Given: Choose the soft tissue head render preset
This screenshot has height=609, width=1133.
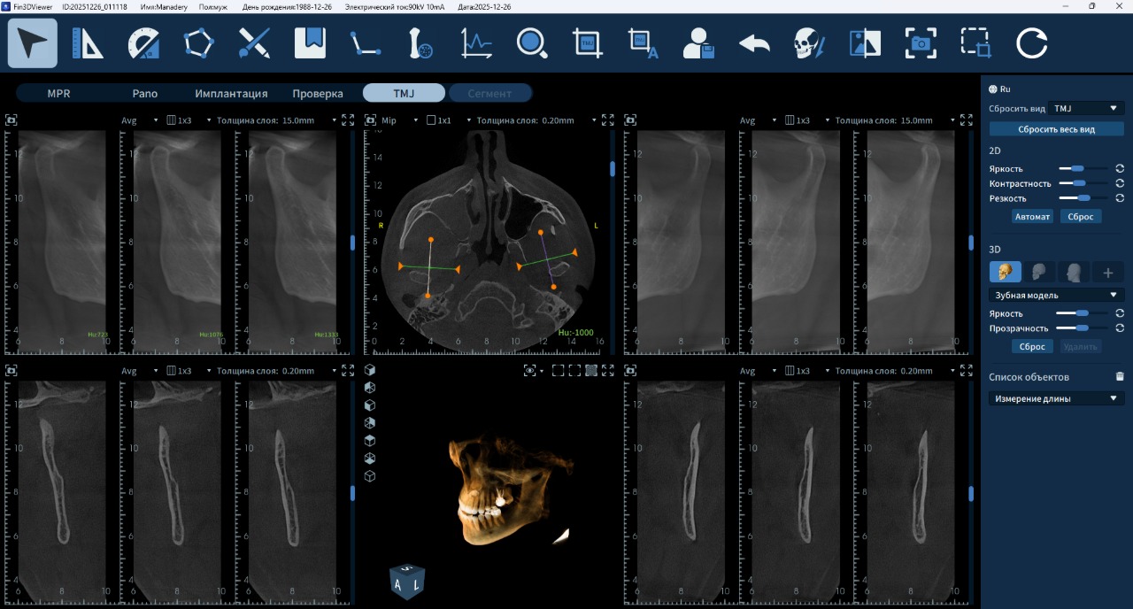Looking at the screenshot, I should (x=1074, y=273).
